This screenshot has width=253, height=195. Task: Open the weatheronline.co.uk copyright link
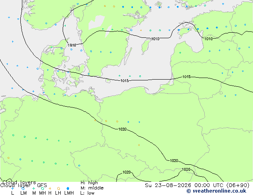(216, 191)
